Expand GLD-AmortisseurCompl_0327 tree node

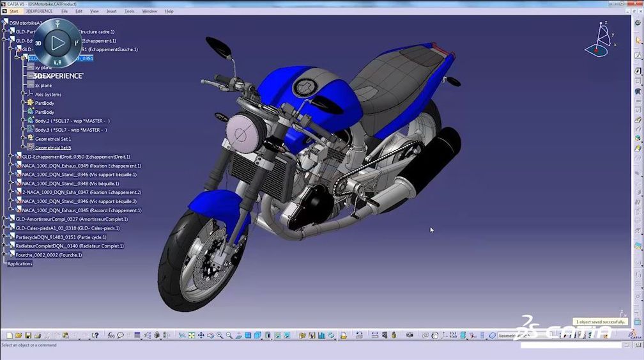(4, 219)
